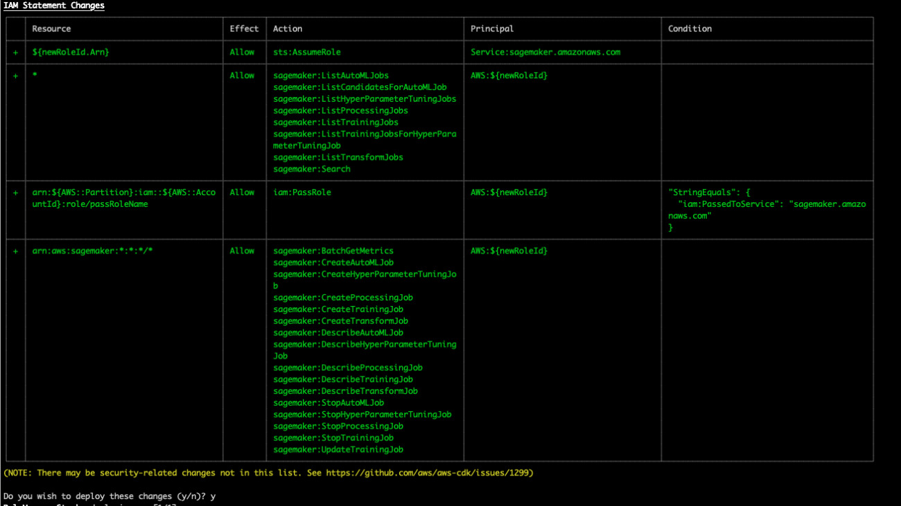
Task: Click the arn:aws:sagemaker:*:*:*/* resource
Action: pos(92,251)
